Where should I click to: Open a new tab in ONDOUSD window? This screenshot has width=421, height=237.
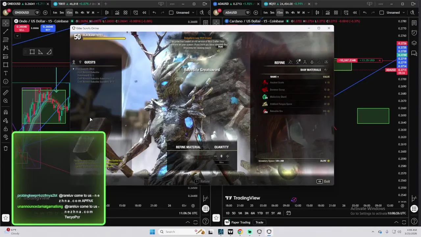(x=106, y=4)
